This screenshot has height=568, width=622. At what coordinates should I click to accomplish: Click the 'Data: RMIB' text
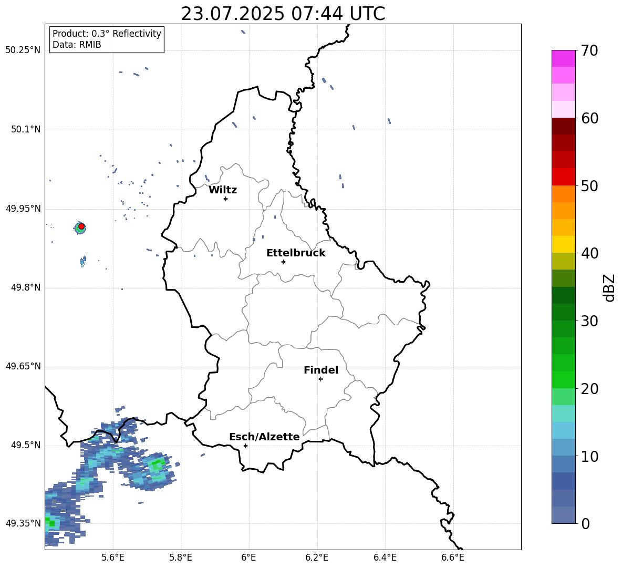coord(77,45)
